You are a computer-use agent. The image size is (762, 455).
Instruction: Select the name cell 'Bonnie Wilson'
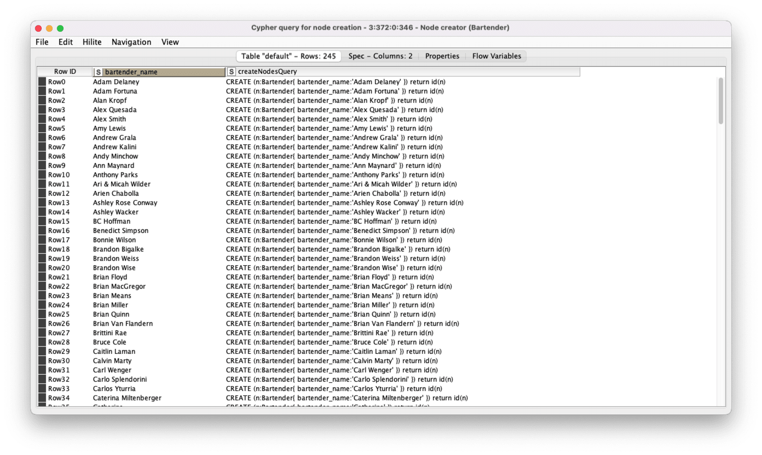[159, 240]
